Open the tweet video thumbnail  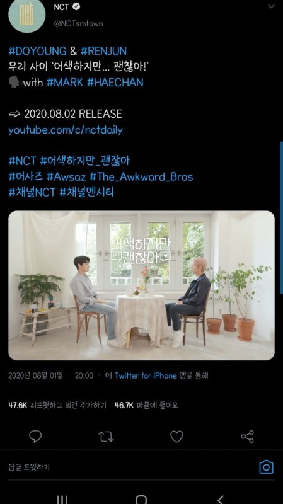(x=141, y=285)
